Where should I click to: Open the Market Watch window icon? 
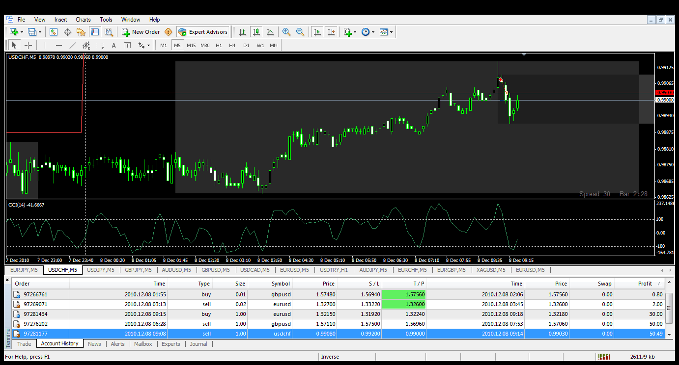[x=54, y=32]
